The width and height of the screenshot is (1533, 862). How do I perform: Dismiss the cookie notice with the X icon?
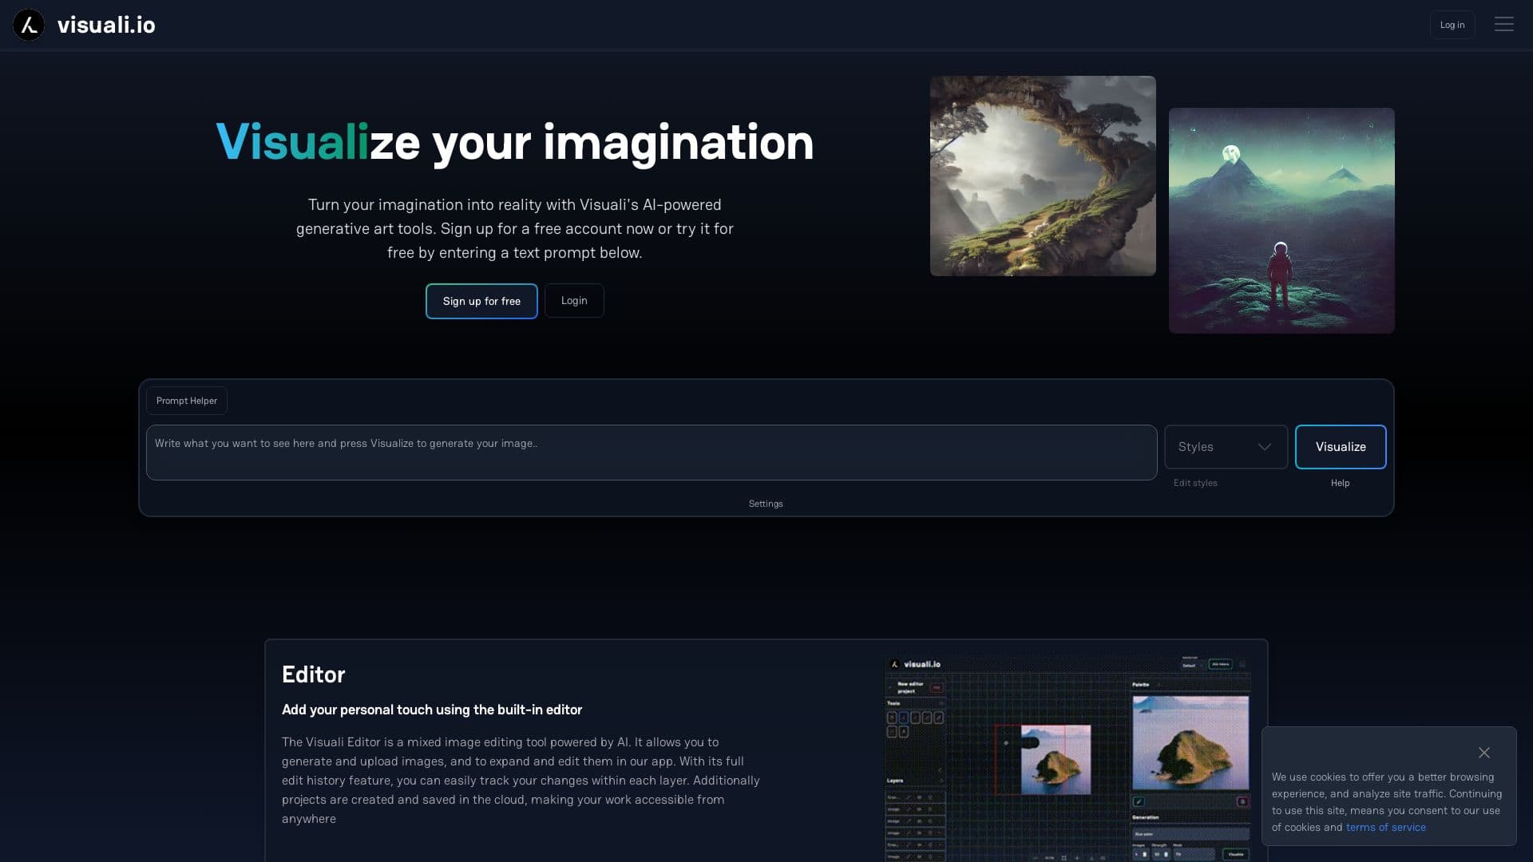[1483, 753]
